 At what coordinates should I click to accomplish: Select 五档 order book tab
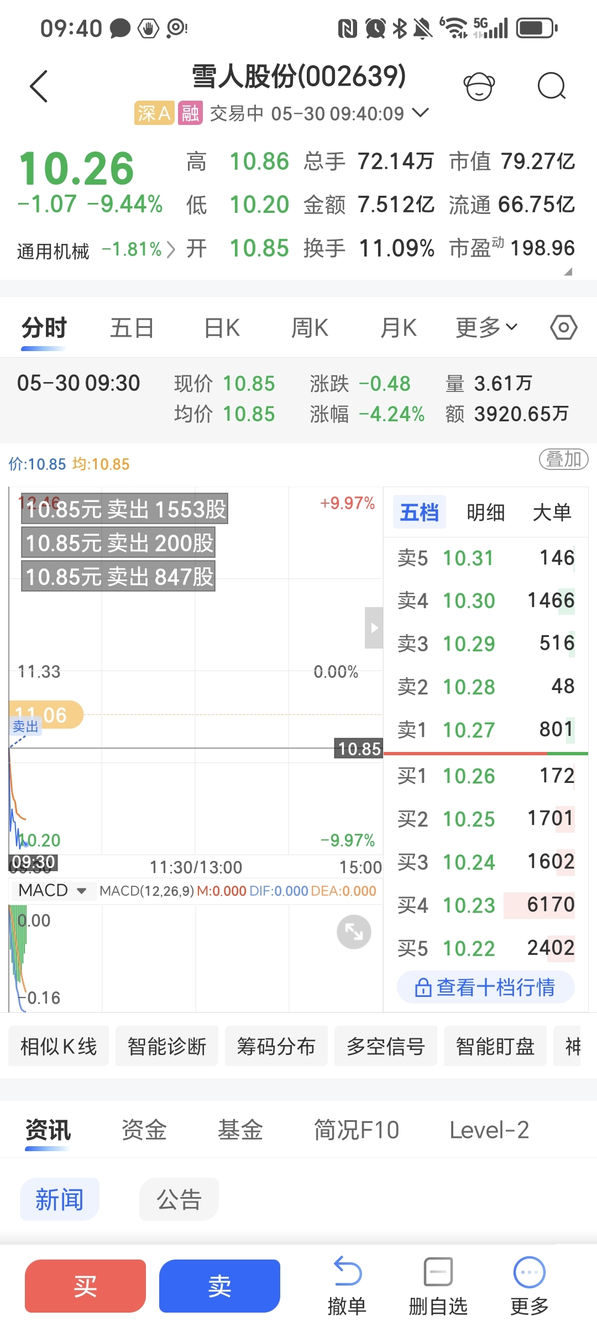pyautogui.click(x=420, y=513)
